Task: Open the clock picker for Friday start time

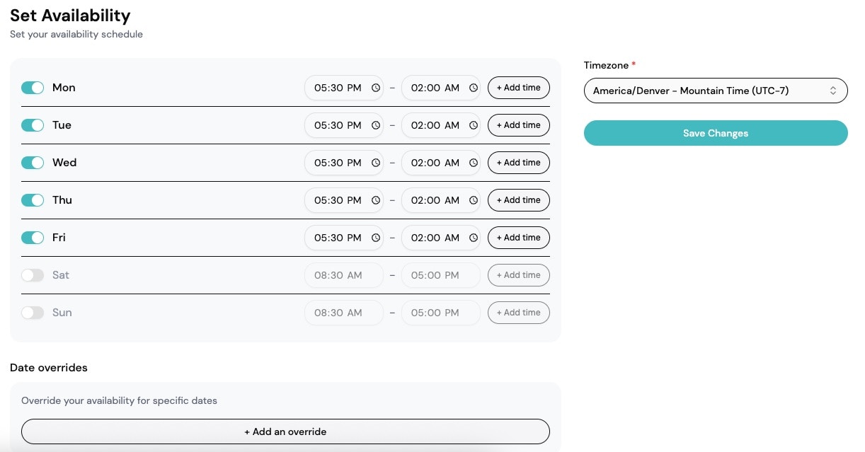Action: pyautogui.click(x=375, y=238)
